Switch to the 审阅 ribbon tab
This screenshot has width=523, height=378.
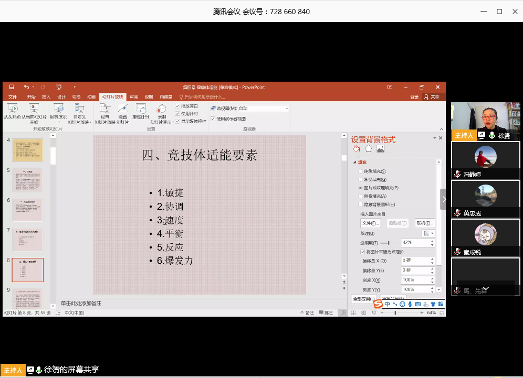134,97
